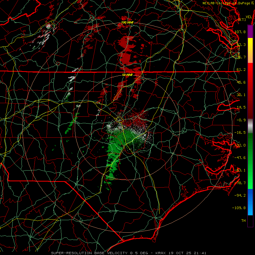
Task: Pick the black TH segment of color bar
Action: pyautogui.click(x=250, y=221)
